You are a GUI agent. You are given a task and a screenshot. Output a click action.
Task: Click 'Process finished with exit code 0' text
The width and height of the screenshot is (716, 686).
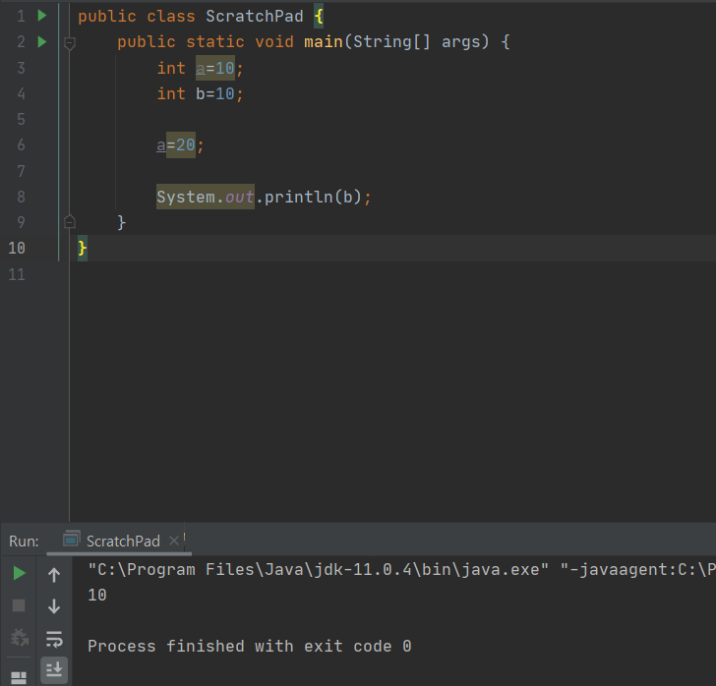pyautogui.click(x=250, y=646)
